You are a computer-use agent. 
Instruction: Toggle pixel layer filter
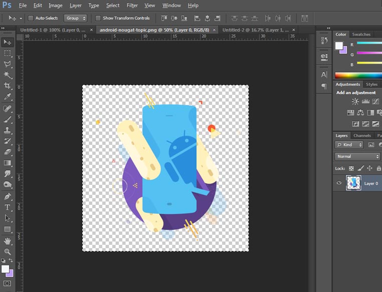[x=371, y=145]
